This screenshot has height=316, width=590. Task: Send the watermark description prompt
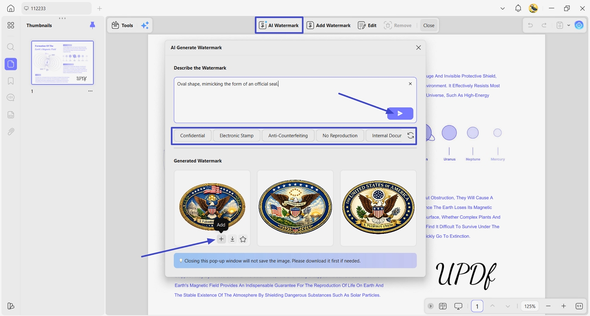(400, 114)
